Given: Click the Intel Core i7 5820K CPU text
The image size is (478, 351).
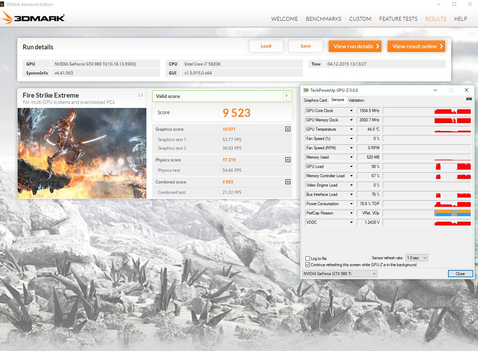Looking at the screenshot, I should click(x=202, y=64).
